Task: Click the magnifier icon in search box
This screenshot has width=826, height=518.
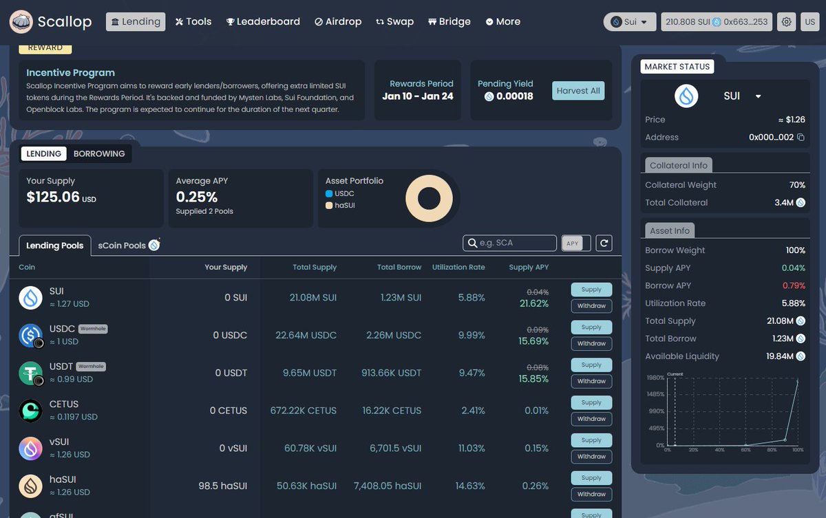Action: click(x=472, y=243)
